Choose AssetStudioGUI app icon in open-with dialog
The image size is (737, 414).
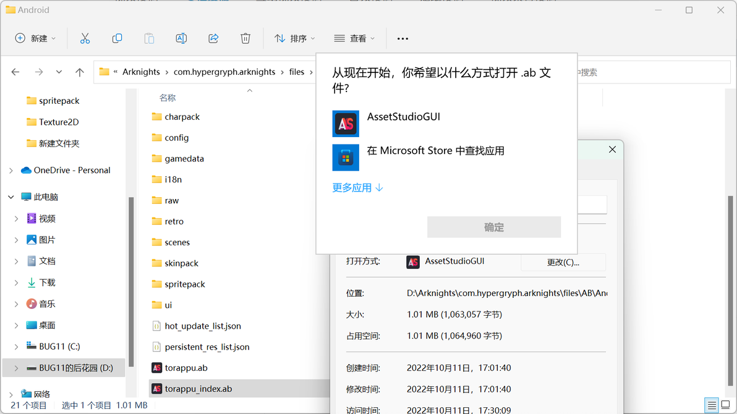pos(346,124)
